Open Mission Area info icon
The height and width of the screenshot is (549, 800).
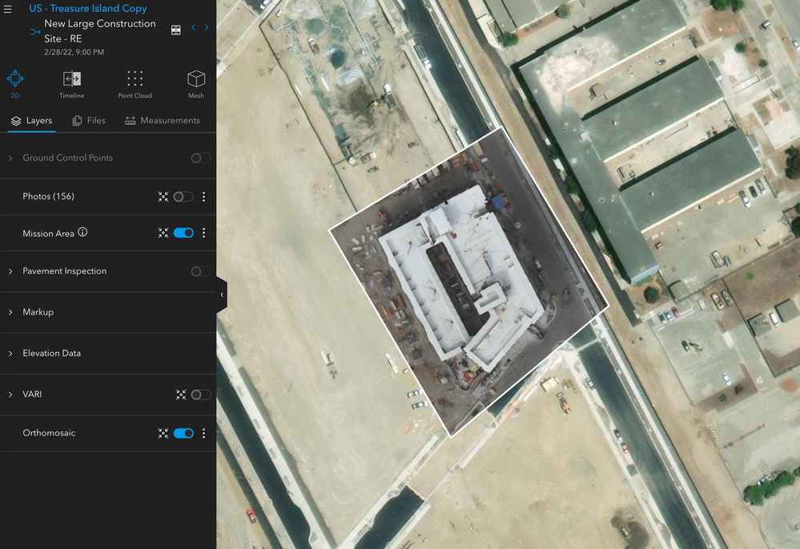82,232
